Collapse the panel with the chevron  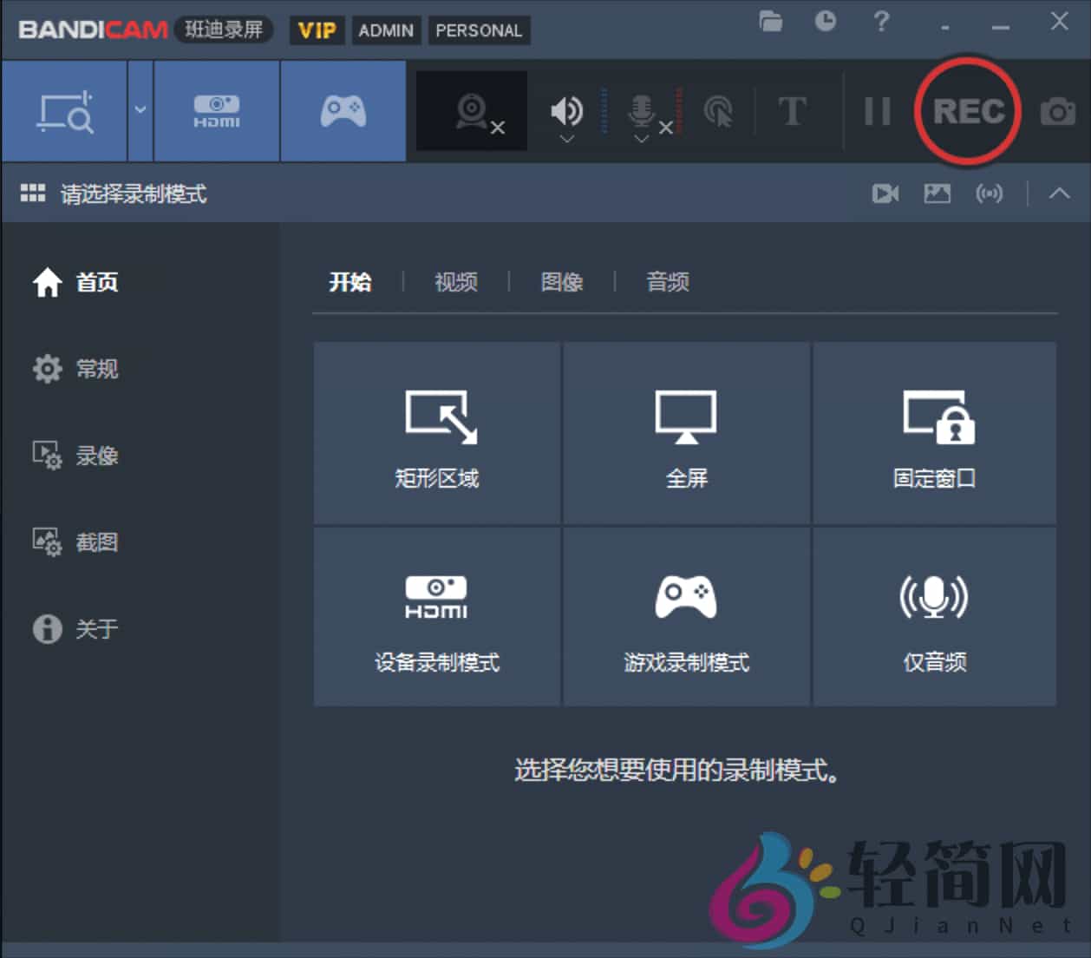pos(1059,194)
